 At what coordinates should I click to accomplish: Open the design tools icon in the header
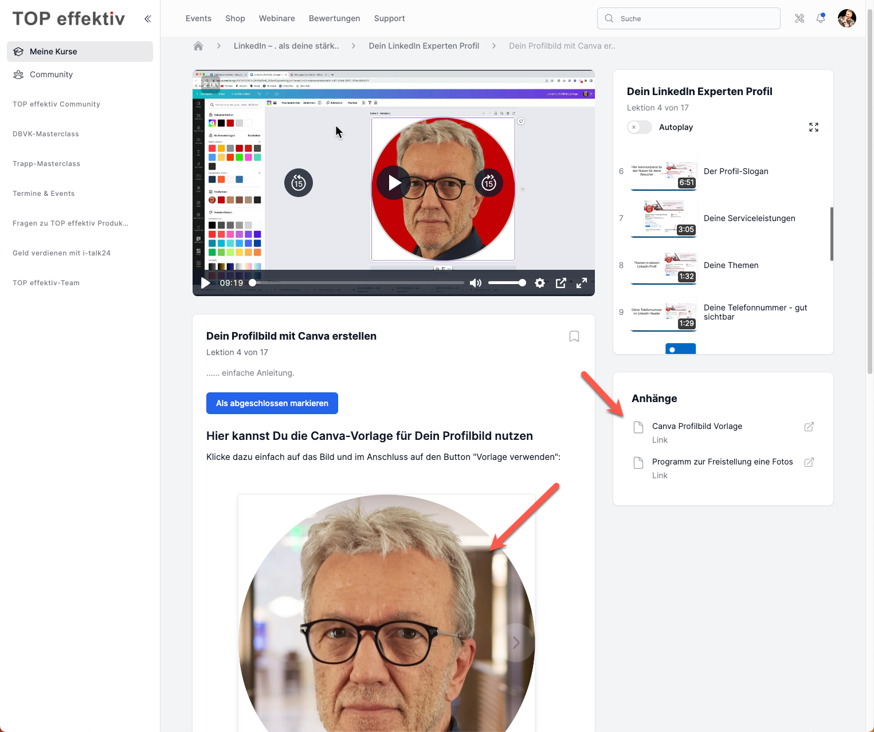[x=799, y=18]
